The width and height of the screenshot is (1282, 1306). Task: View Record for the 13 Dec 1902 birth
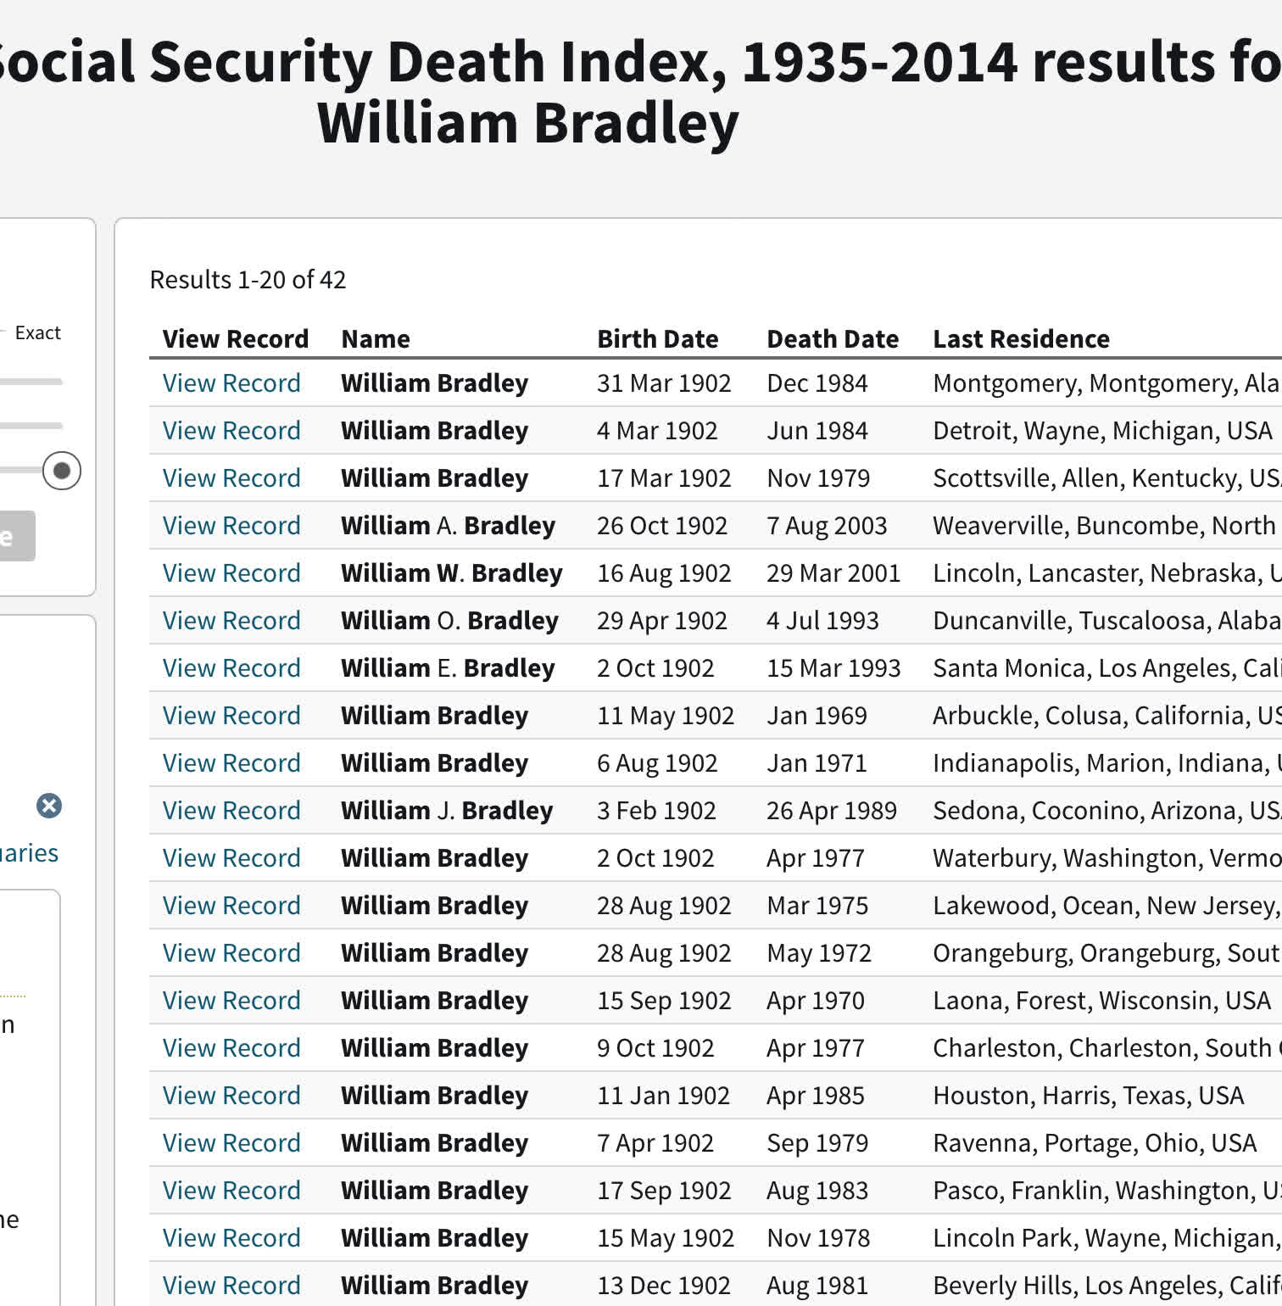click(231, 1286)
